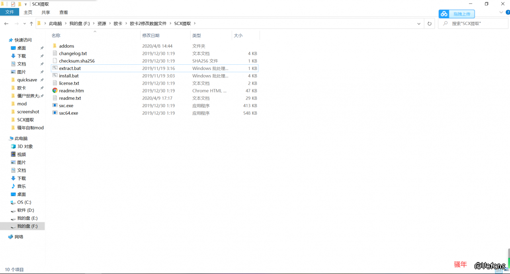Go up one folder level arrow
This screenshot has width=510, height=274.
[31, 24]
